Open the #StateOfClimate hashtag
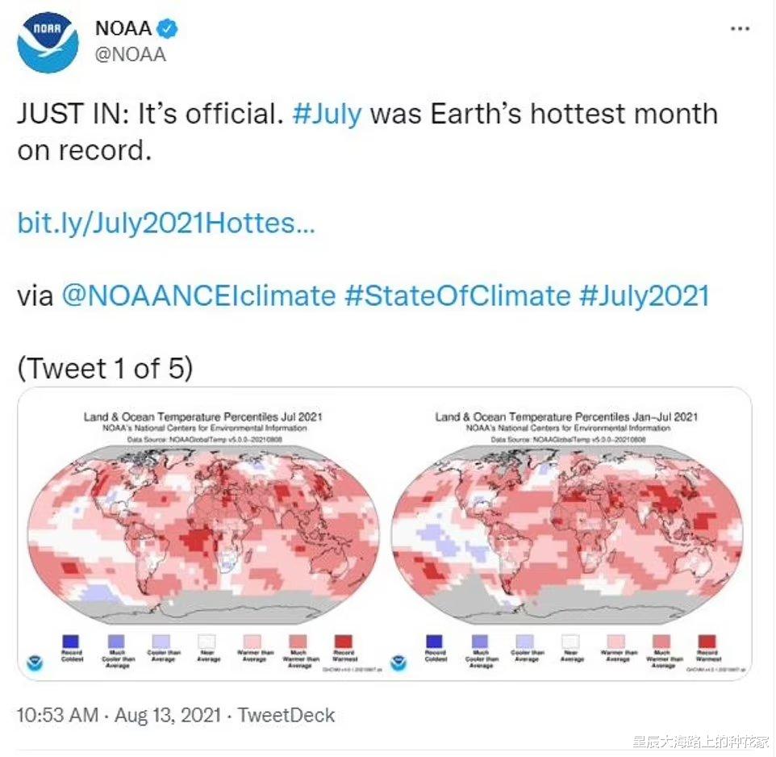This screenshot has height=757, width=776. coord(457,295)
